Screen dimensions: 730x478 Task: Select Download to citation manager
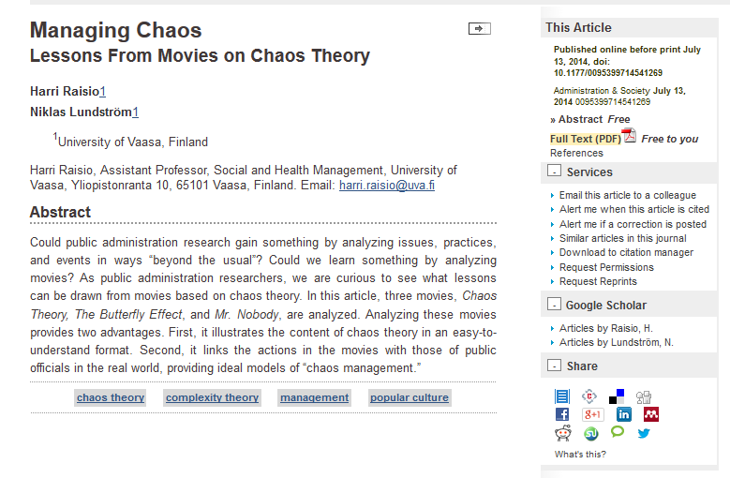click(x=626, y=252)
